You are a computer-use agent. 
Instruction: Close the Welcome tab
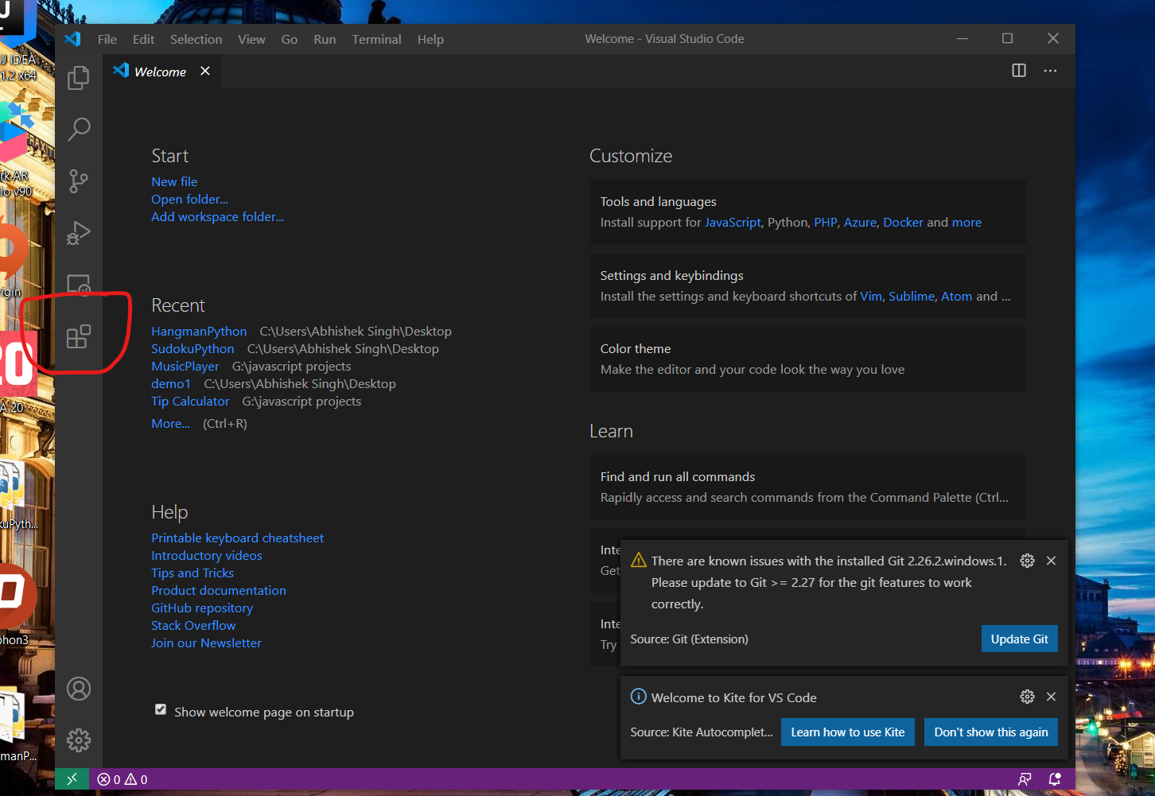205,71
